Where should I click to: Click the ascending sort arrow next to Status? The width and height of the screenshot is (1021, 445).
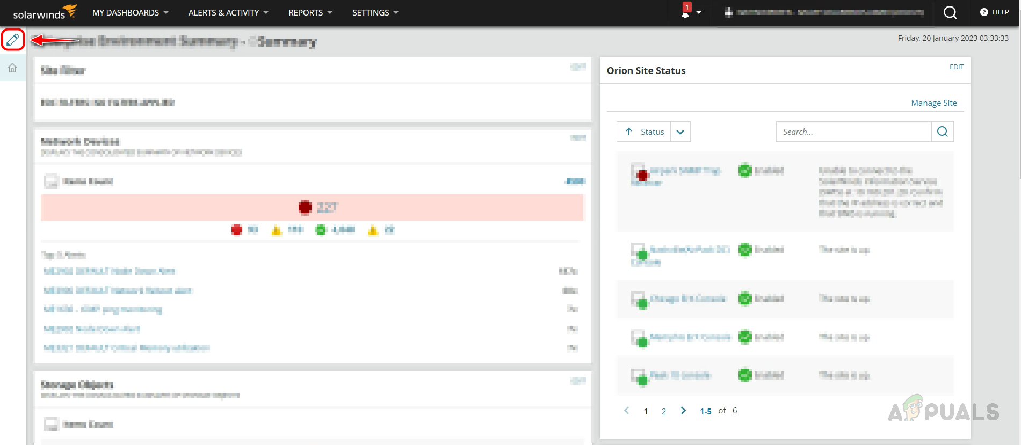[x=629, y=132]
